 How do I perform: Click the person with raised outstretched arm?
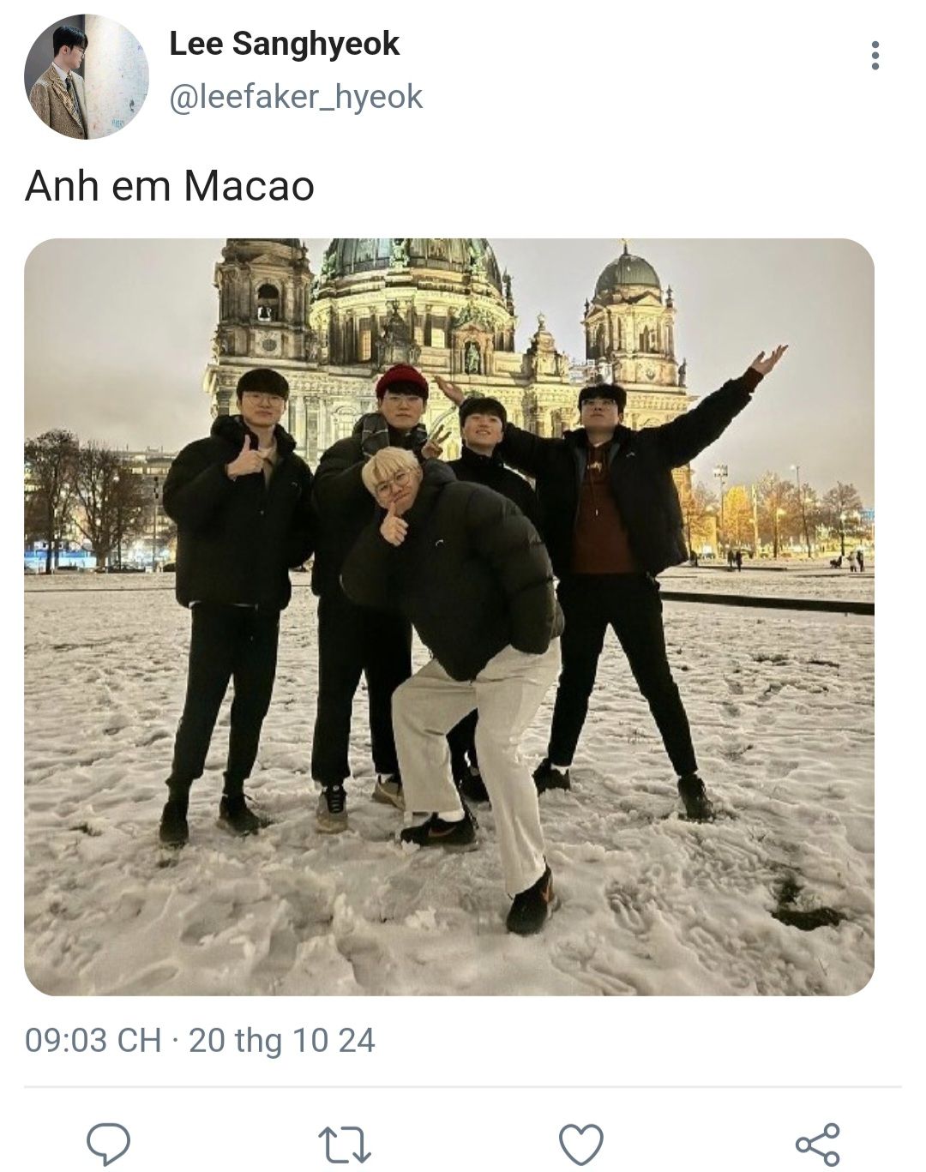[x=634, y=557]
